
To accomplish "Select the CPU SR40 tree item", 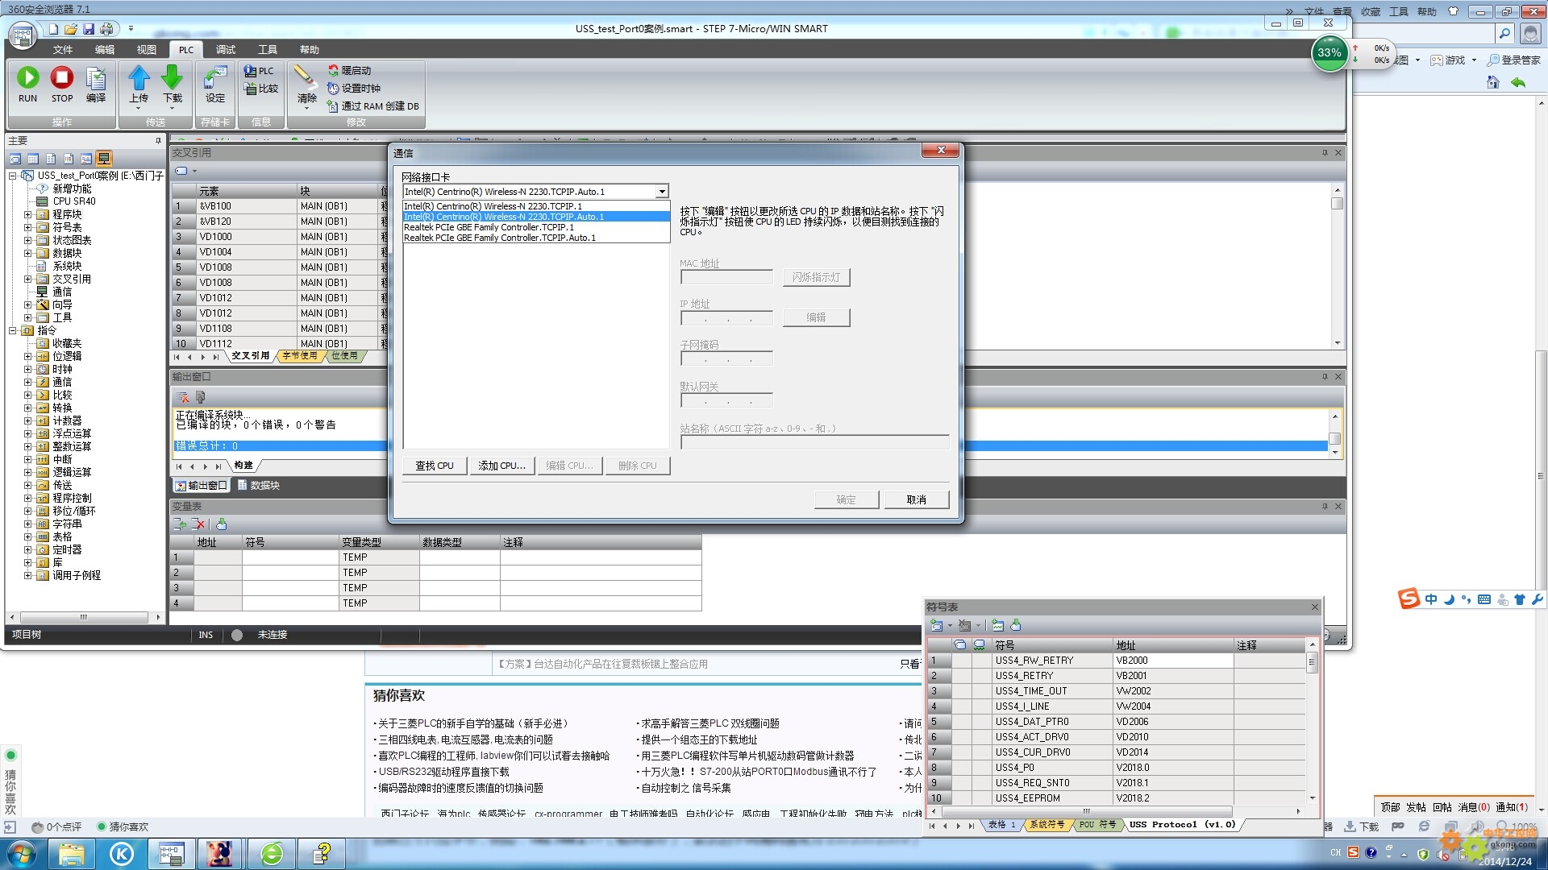I will [74, 202].
